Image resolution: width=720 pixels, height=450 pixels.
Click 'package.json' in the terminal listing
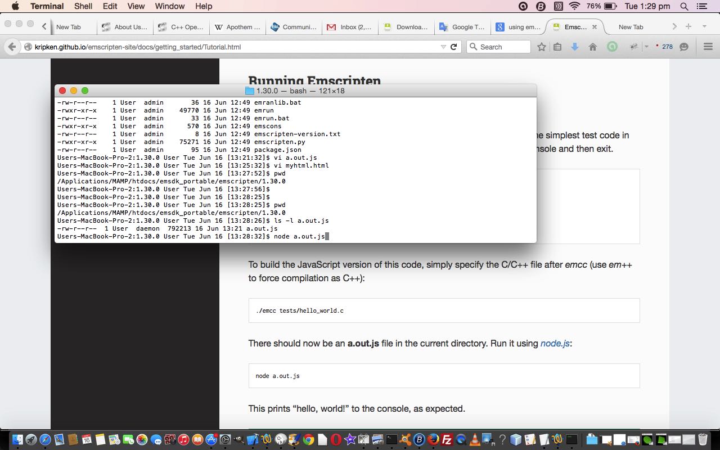click(x=278, y=150)
